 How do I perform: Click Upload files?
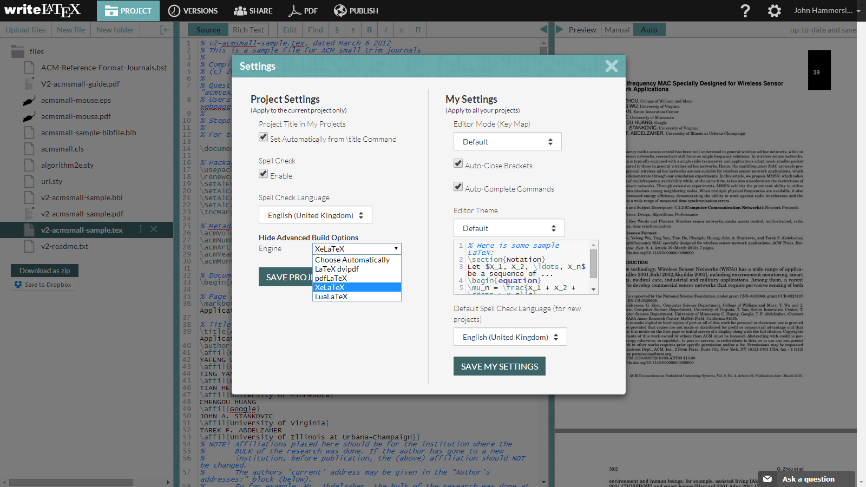pyautogui.click(x=25, y=30)
